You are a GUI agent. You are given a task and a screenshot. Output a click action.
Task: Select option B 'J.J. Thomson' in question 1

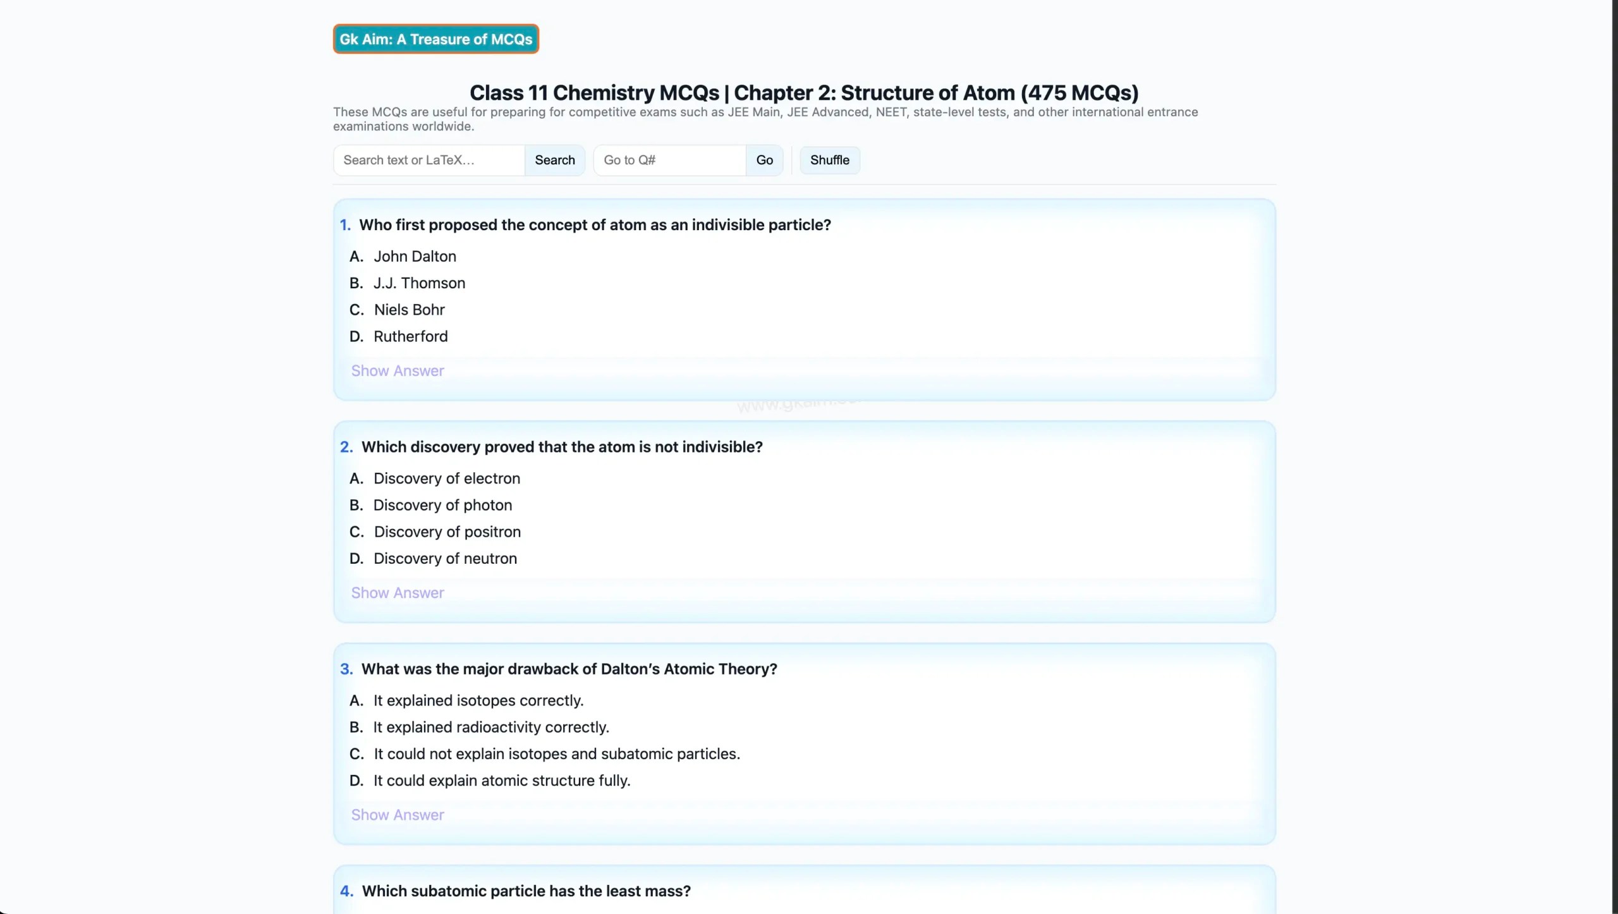[x=418, y=283]
